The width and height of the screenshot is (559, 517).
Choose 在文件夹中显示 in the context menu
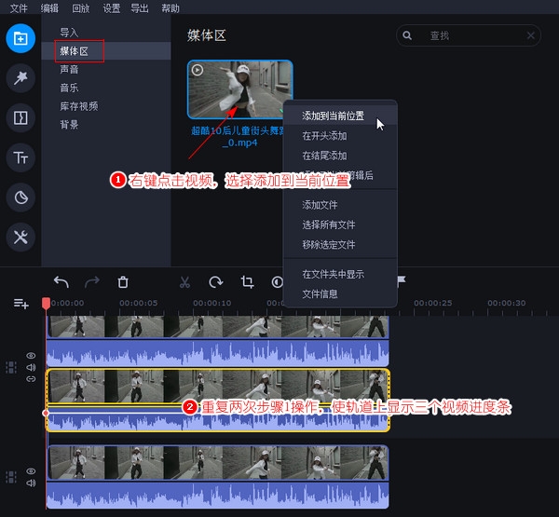coord(340,274)
